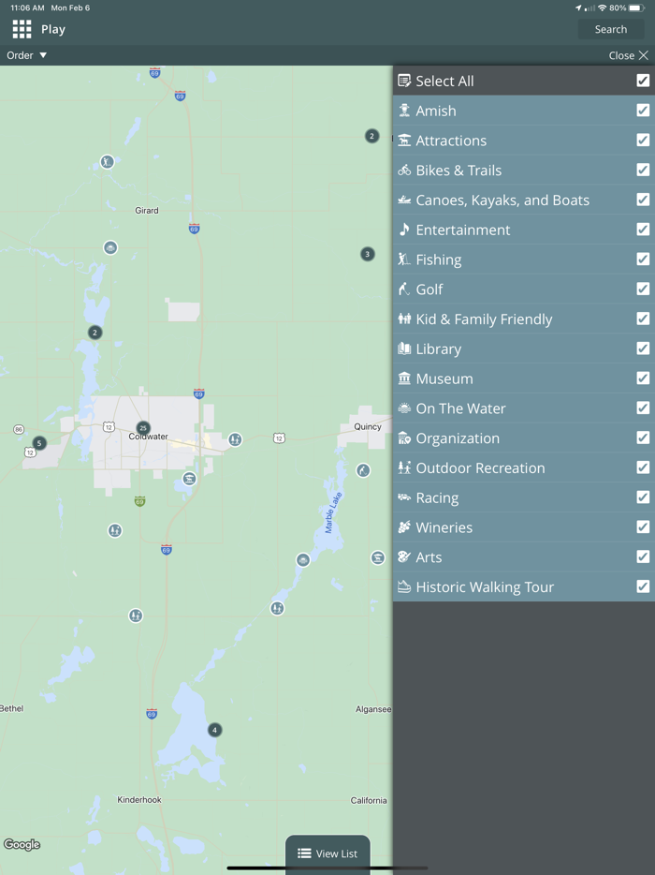The image size is (655, 875).
Task: Click the Library book icon
Action: (404, 349)
